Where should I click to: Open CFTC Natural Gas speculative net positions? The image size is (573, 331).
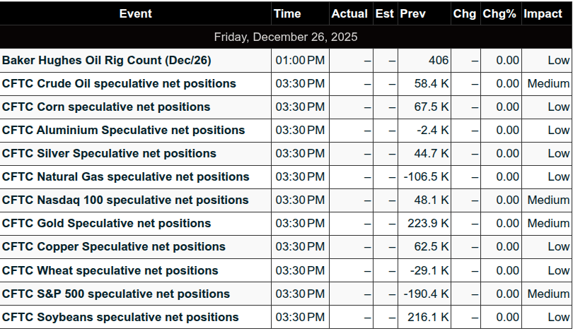[125, 177]
